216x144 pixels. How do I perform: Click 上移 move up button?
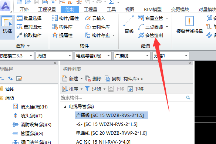116,89
